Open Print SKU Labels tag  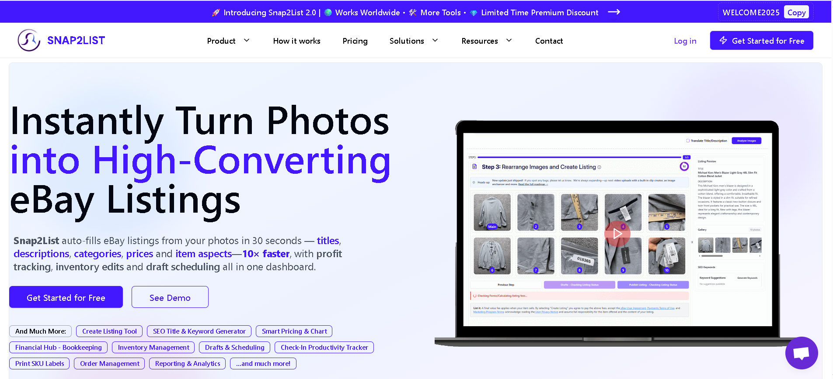click(39, 363)
